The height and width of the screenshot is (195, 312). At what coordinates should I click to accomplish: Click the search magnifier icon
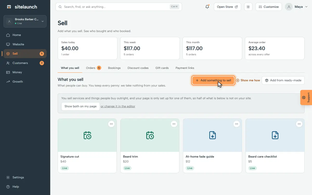[60, 7]
